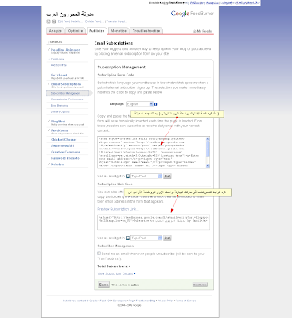Click inside the subscription link code textarea

coord(154,222)
